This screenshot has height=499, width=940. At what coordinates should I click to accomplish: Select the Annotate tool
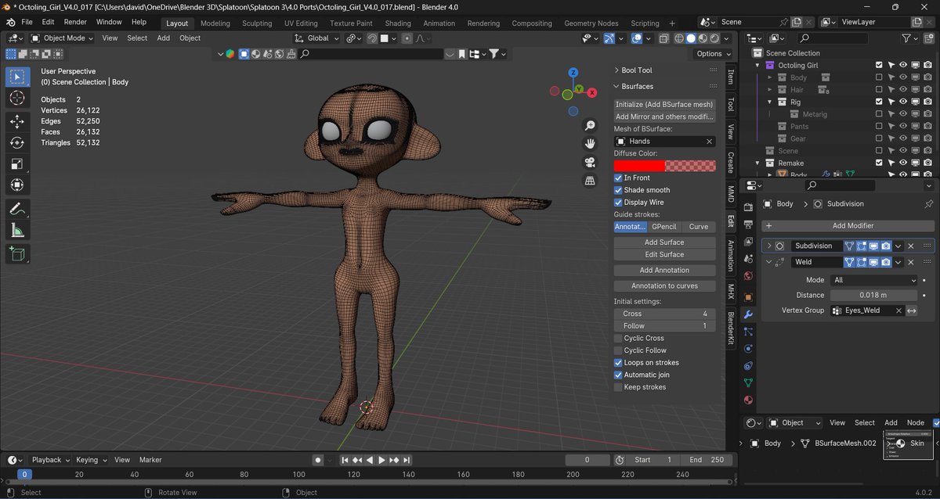point(17,209)
